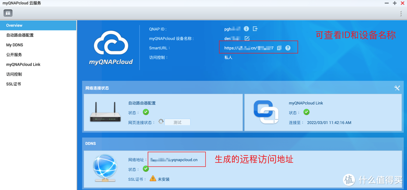Viewport: 407px width, 190px height.
Task: Click the DDNS network address myqnapcloud.cn
Action: (x=174, y=160)
